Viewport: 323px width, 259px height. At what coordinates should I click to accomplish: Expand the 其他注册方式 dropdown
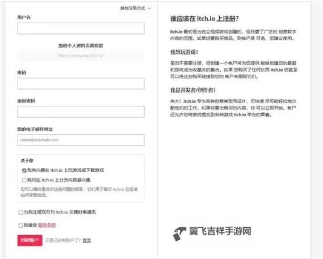[136, 9]
